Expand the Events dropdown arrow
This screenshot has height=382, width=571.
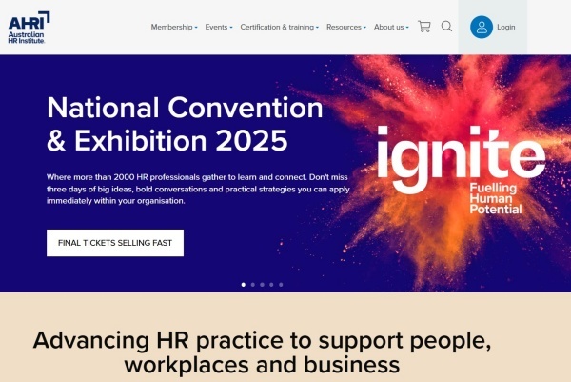pyautogui.click(x=231, y=28)
